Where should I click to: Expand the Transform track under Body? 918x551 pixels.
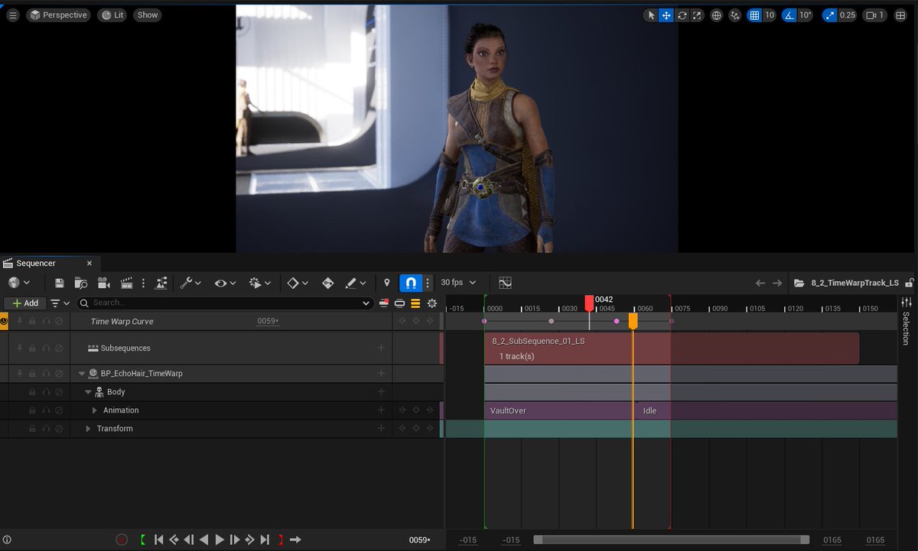(x=87, y=428)
